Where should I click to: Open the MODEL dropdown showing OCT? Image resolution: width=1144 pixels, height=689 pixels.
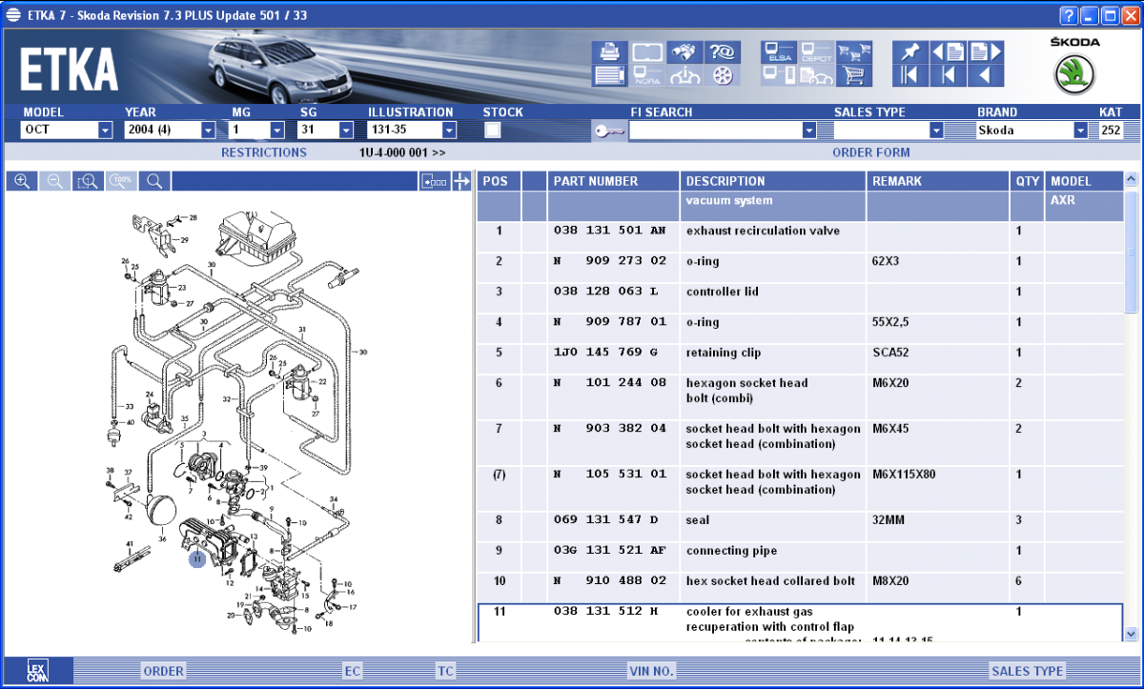(x=105, y=131)
